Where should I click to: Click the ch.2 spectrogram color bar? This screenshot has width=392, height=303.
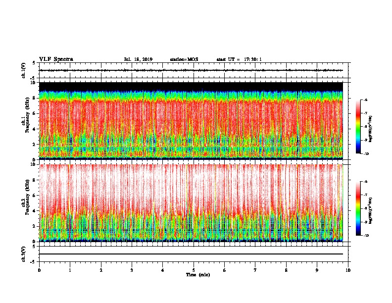click(x=358, y=208)
